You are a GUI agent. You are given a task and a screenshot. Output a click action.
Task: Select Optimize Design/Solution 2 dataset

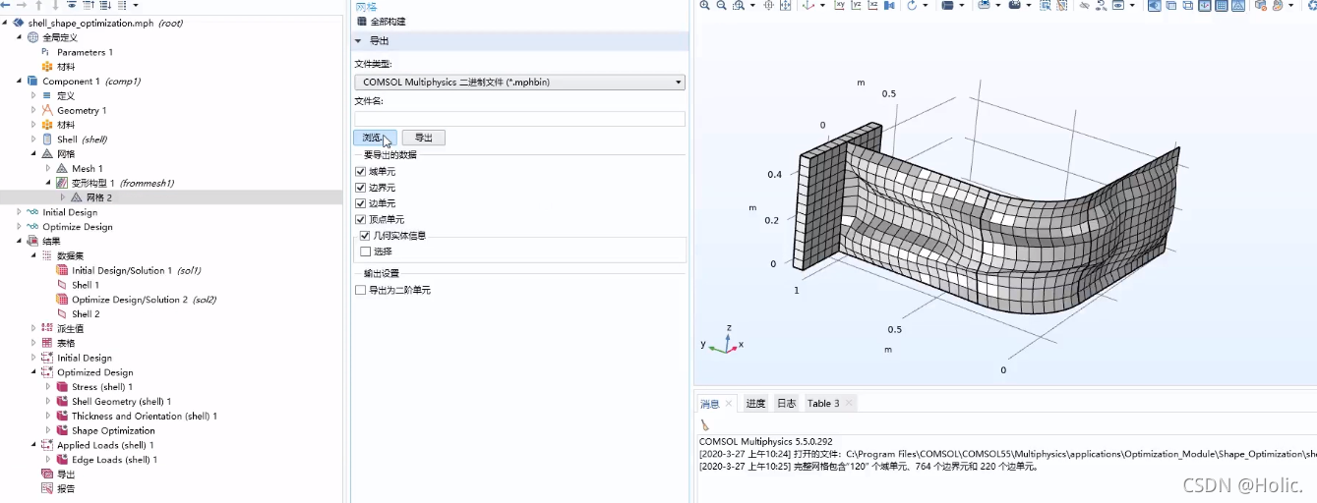[x=144, y=300]
